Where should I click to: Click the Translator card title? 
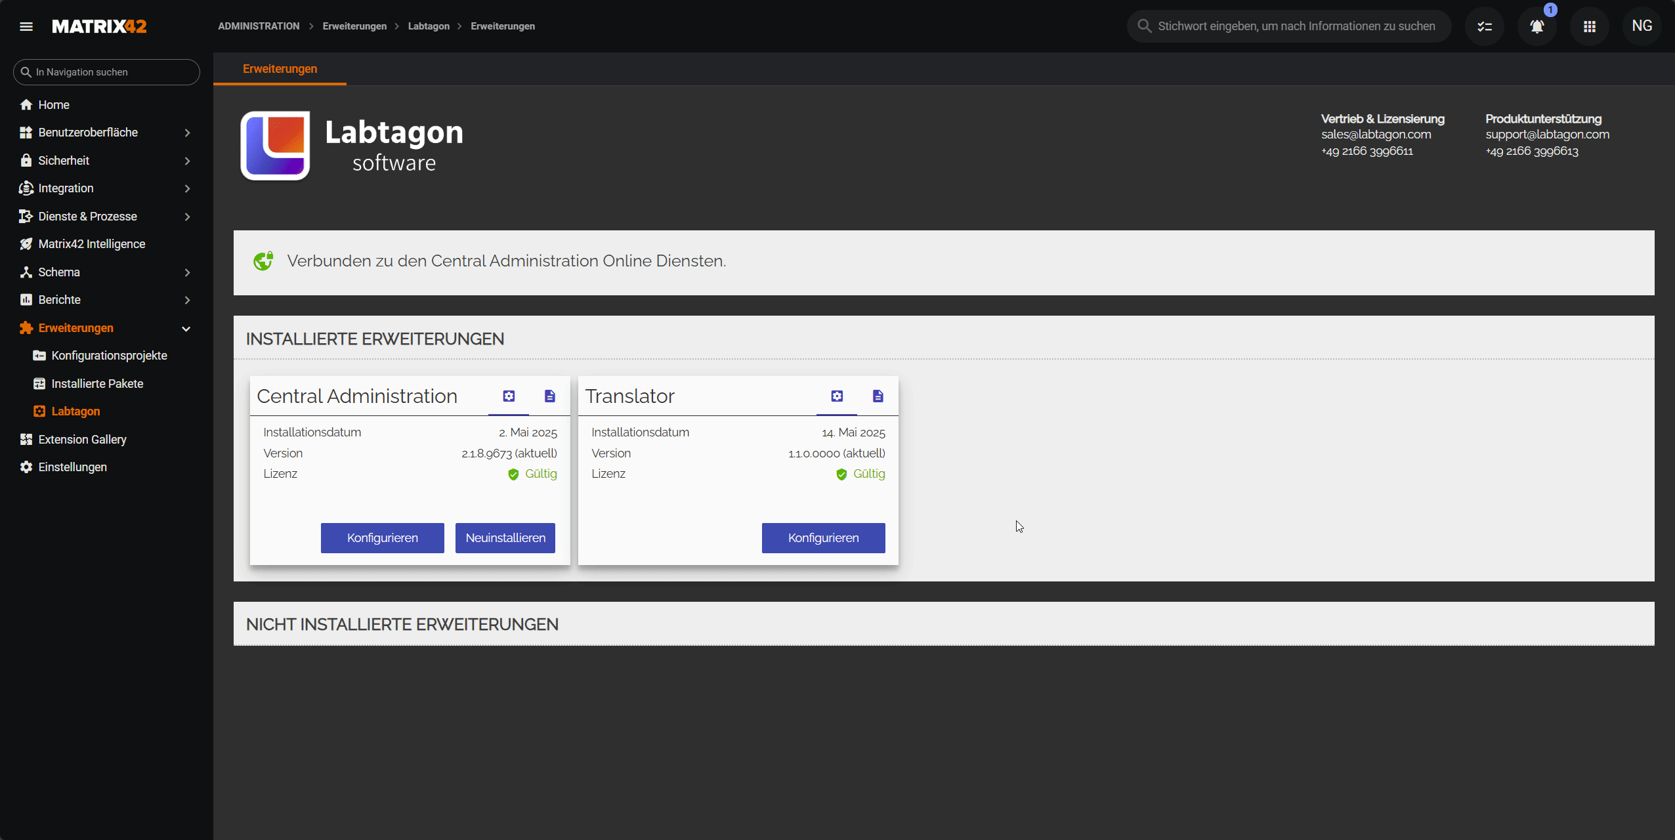pos(629,396)
